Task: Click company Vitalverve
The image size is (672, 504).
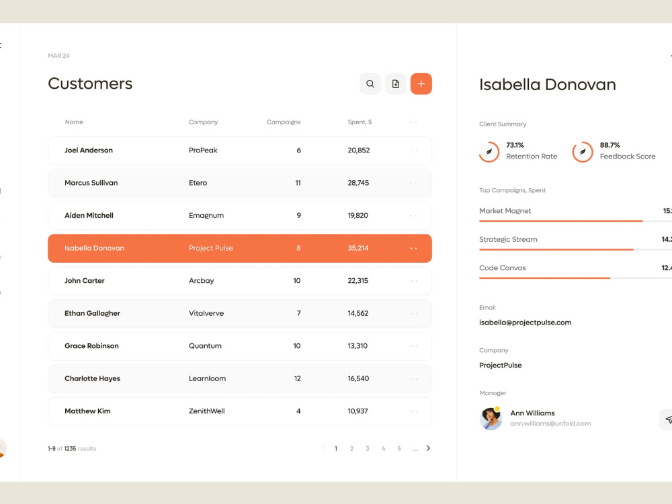Action: coord(206,313)
